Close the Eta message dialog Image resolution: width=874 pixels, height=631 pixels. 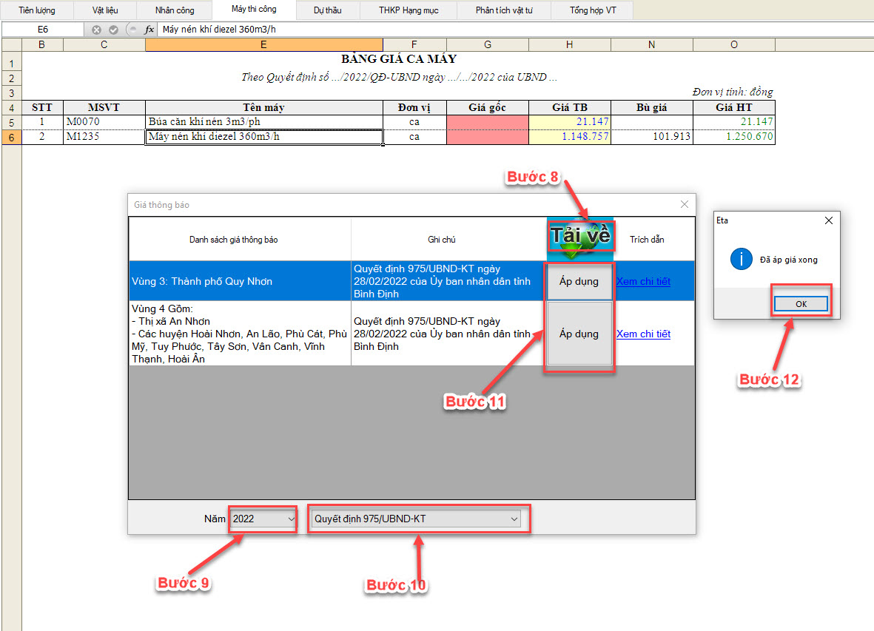click(x=828, y=220)
